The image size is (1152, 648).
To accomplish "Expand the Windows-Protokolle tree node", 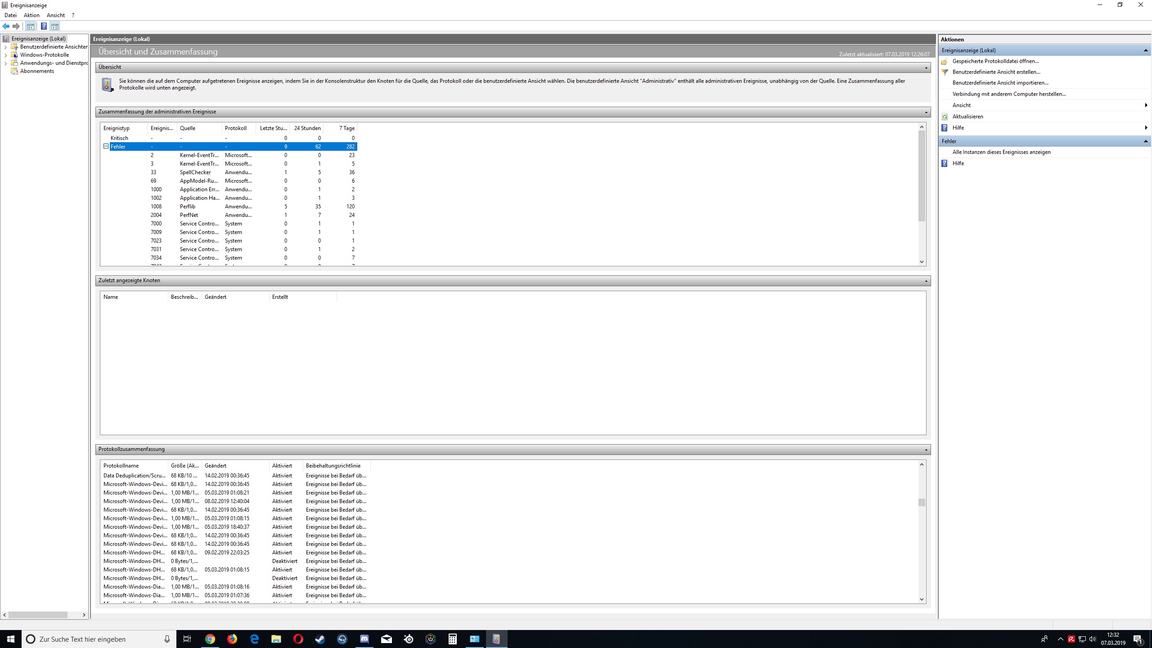I will click(5, 55).
